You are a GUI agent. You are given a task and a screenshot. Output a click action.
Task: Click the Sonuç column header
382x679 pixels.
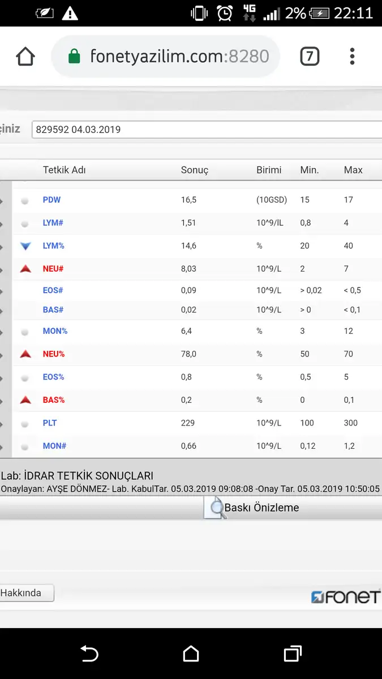tap(195, 170)
